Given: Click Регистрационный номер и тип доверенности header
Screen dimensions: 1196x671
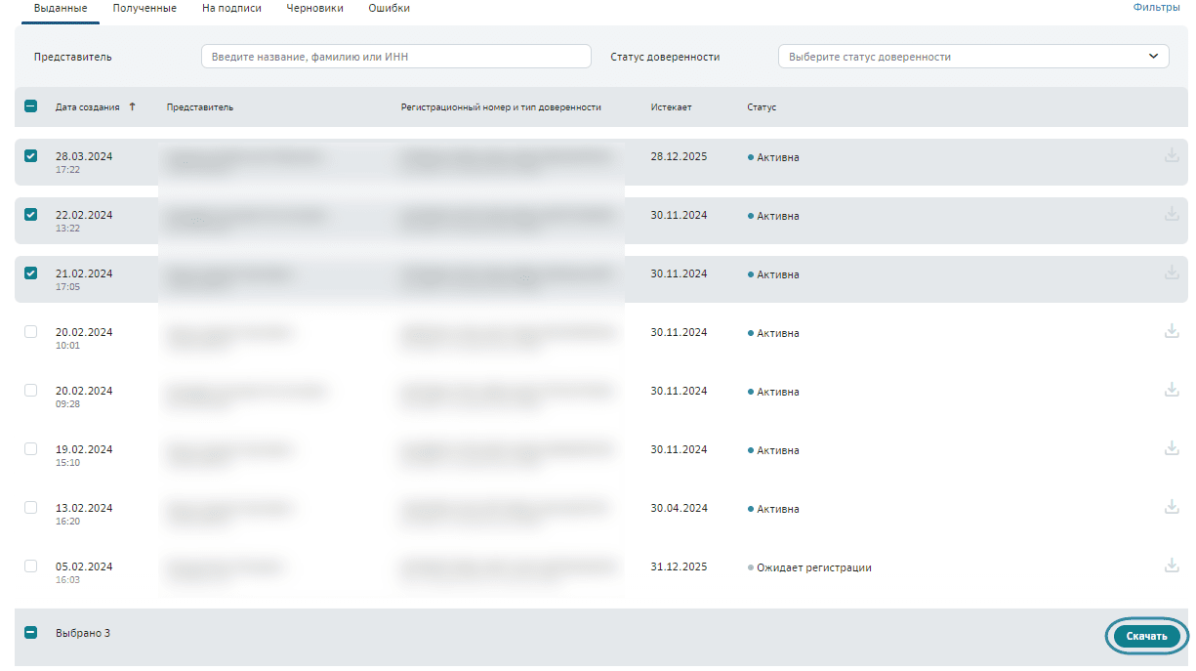Looking at the screenshot, I should point(501,107).
